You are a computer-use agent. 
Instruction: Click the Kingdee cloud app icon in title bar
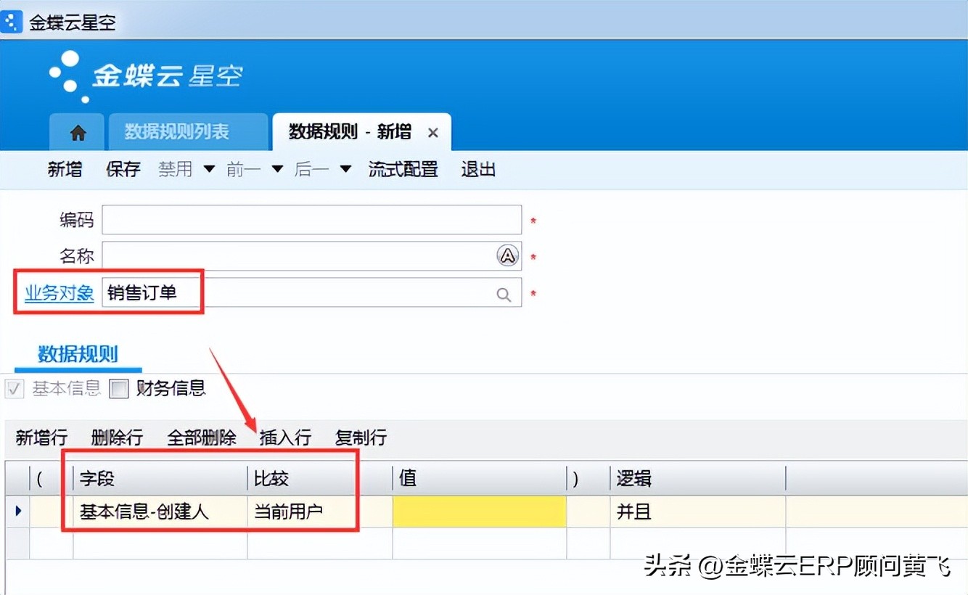pos(12,21)
